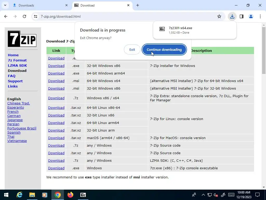Viewport: 266px width, 200px height.
Task: Download the macOS console version .tar.xz
Action: (x=56, y=138)
